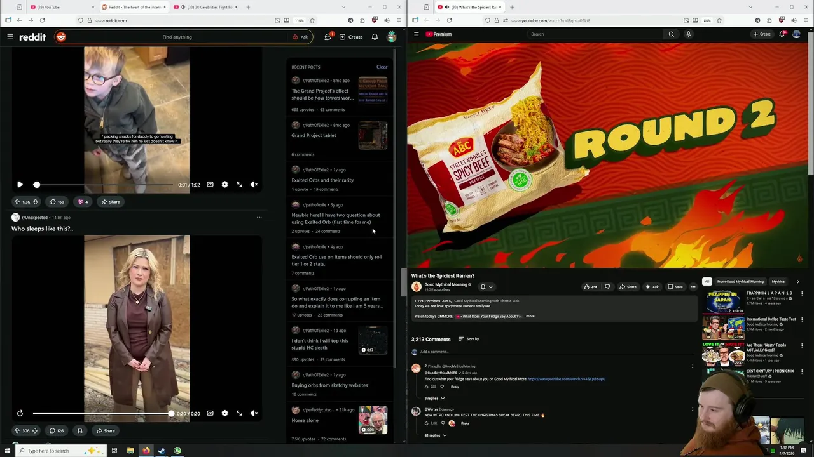Give an award on the first post
This screenshot has width=814, height=457.
pos(83,202)
